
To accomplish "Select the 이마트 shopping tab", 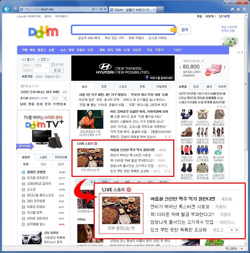I will coord(222,86).
